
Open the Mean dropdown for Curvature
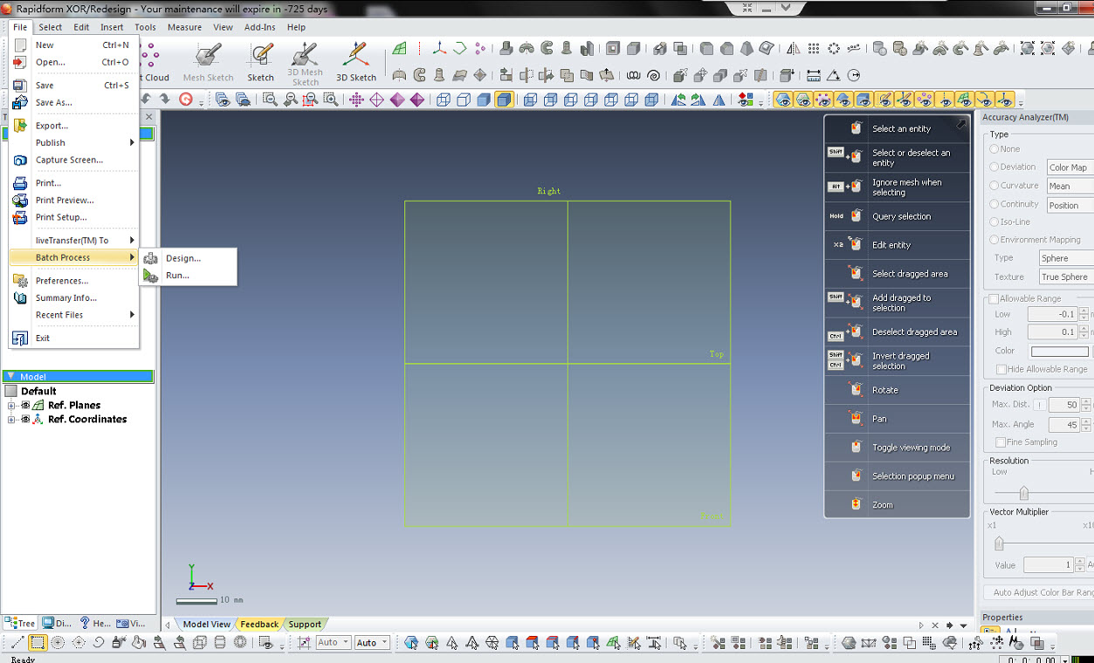pos(1070,186)
